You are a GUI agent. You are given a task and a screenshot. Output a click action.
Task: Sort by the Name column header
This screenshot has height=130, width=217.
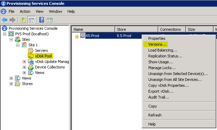pyautogui.click(x=93, y=29)
